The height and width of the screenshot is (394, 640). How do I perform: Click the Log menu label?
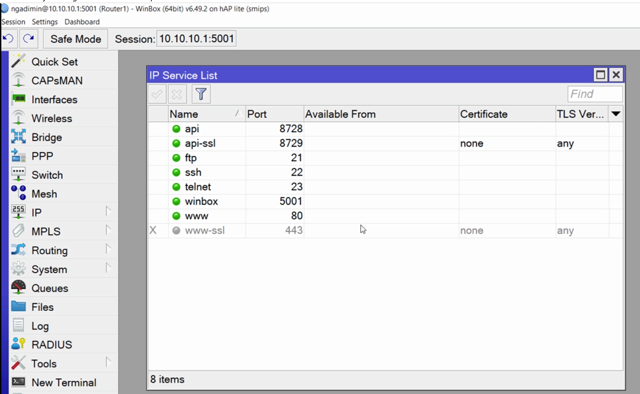pyautogui.click(x=40, y=326)
